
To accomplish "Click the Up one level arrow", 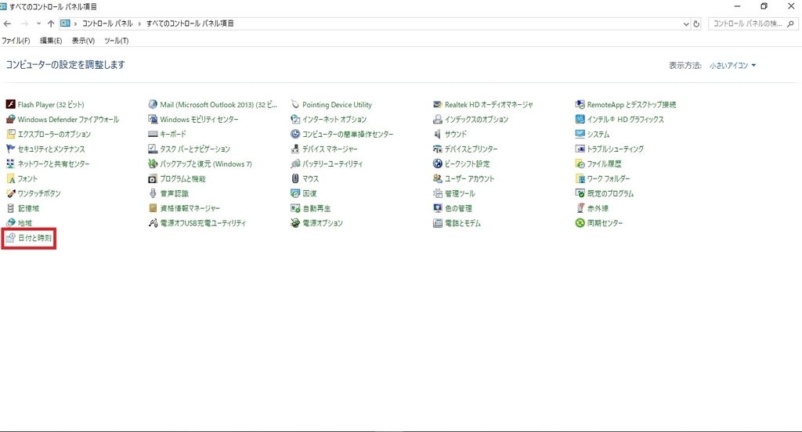I will pos(51,23).
